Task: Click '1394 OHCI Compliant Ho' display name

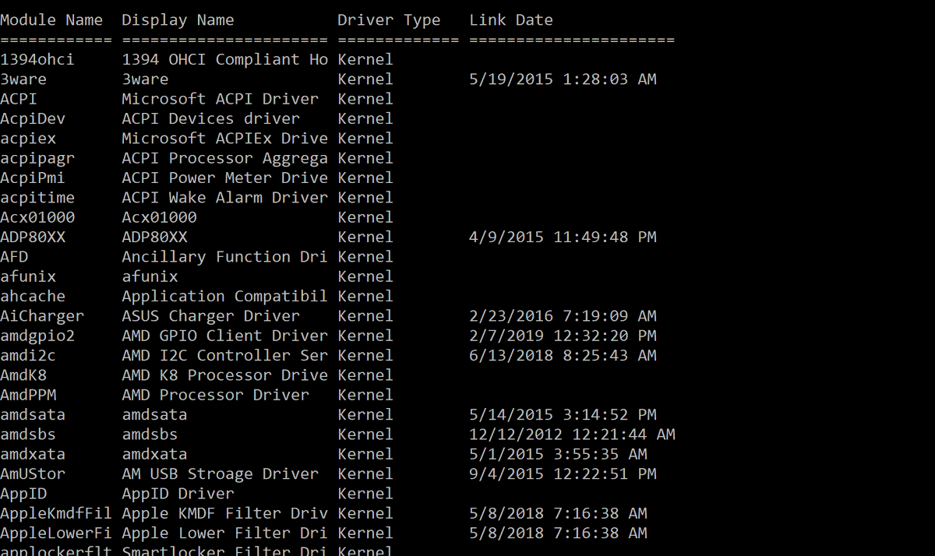Action: (x=224, y=59)
